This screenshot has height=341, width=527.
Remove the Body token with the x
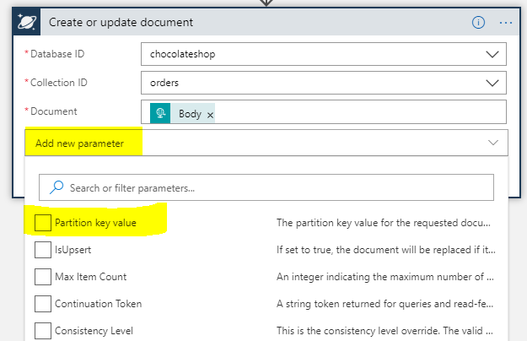tap(210, 114)
